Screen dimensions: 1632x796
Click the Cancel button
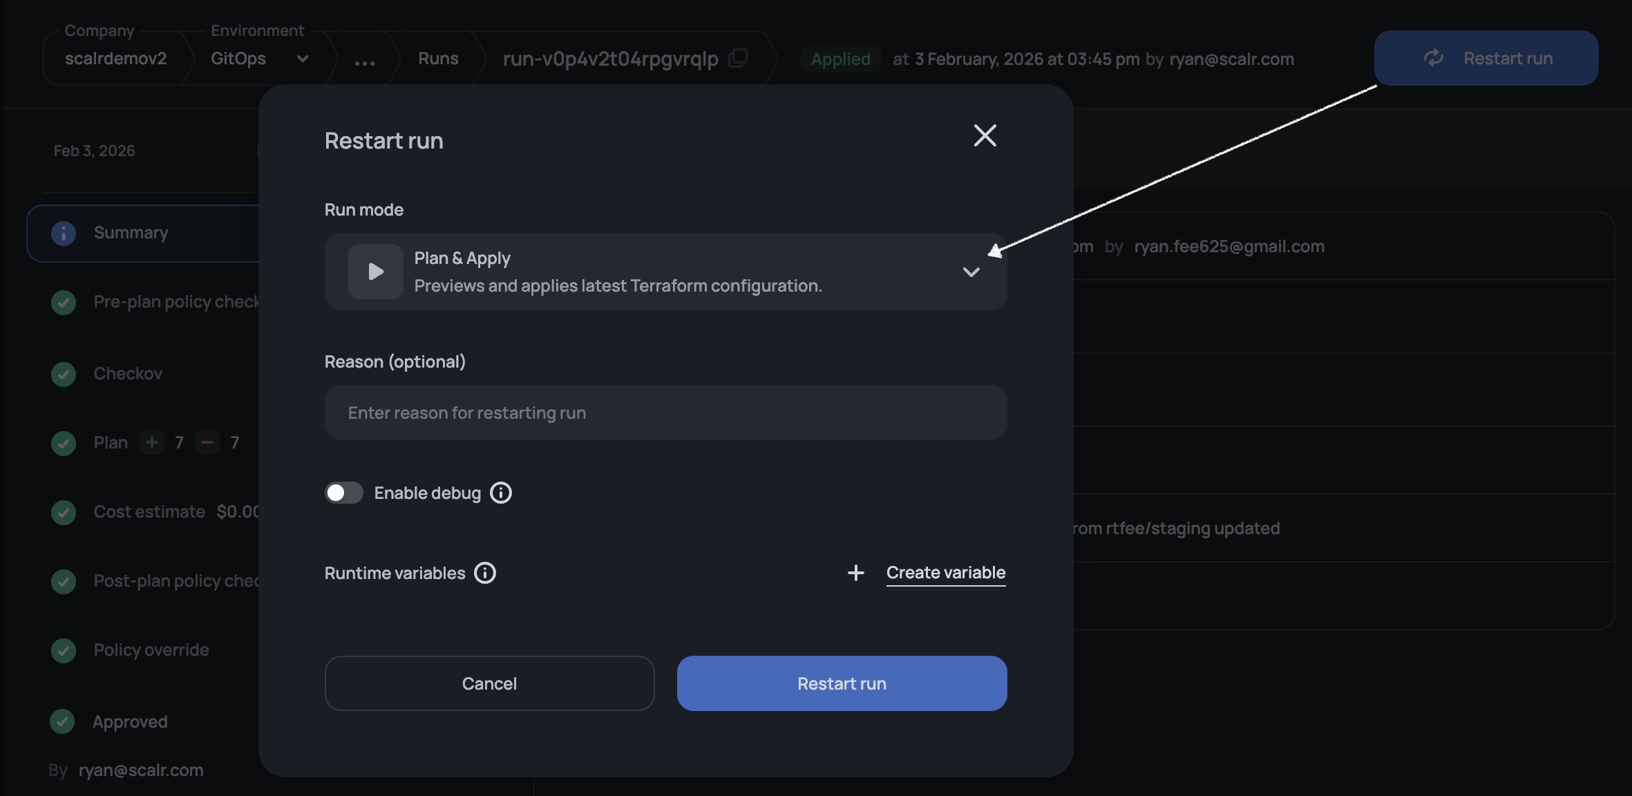coord(489,683)
